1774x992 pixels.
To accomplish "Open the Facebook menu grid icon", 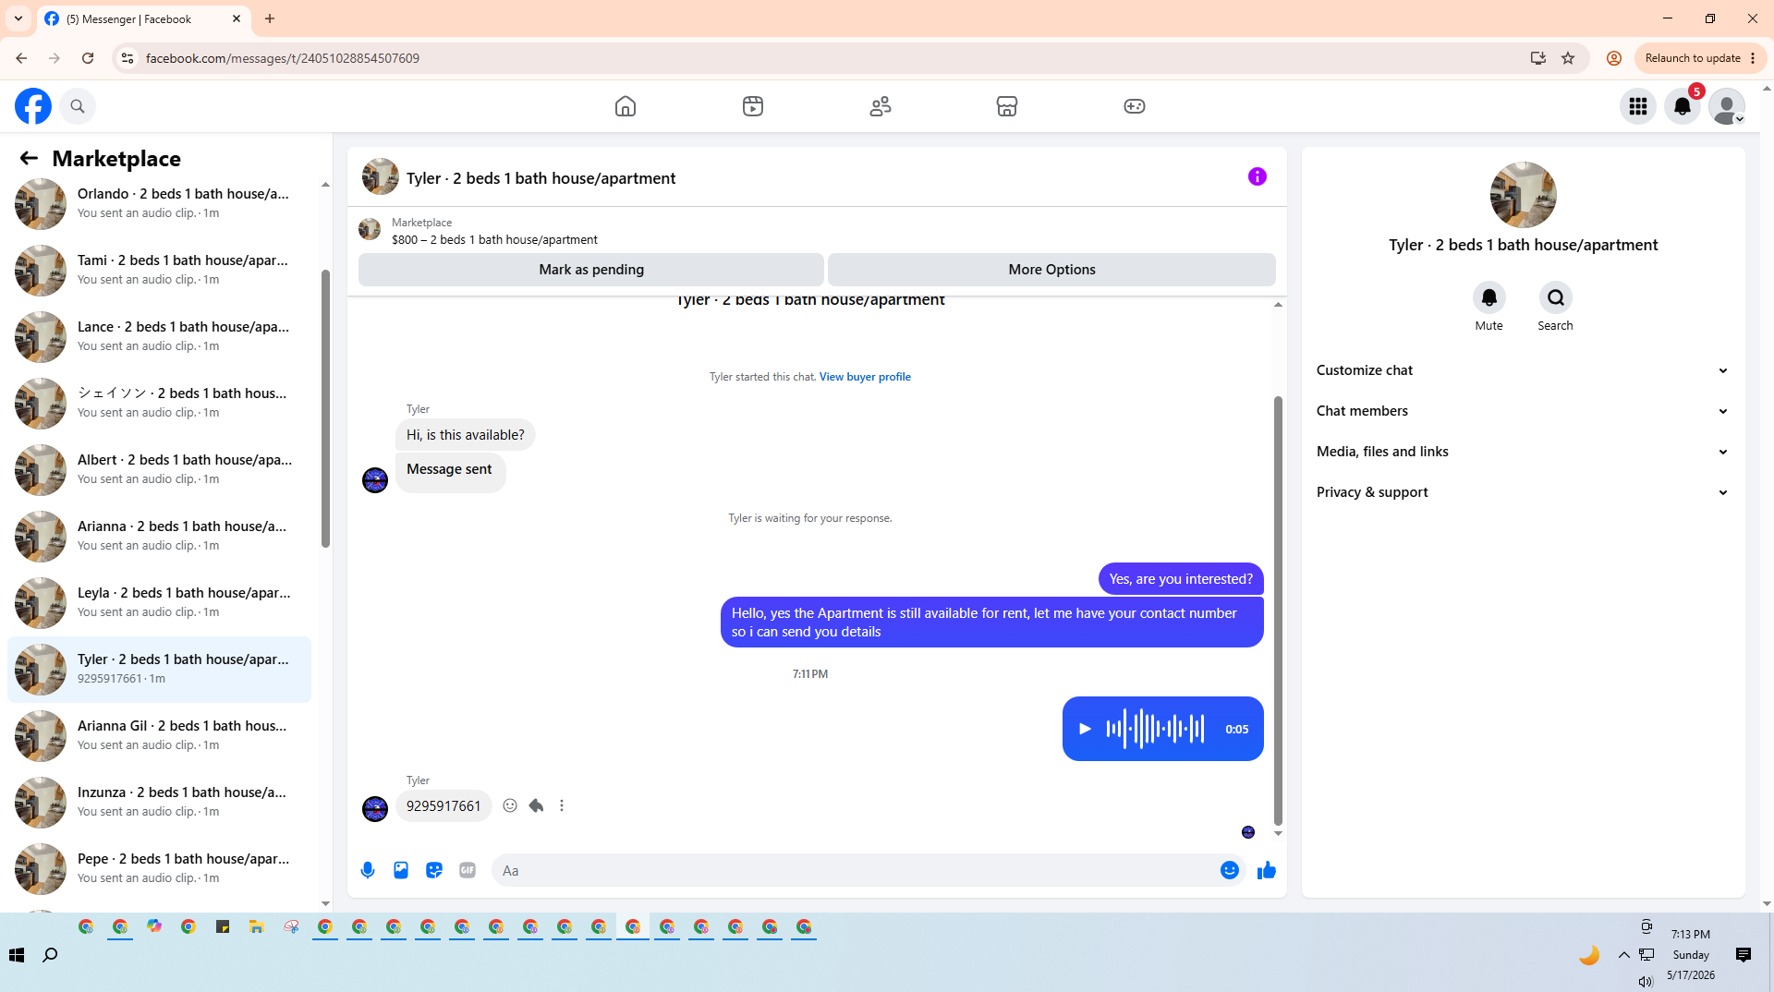I will (x=1638, y=106).
